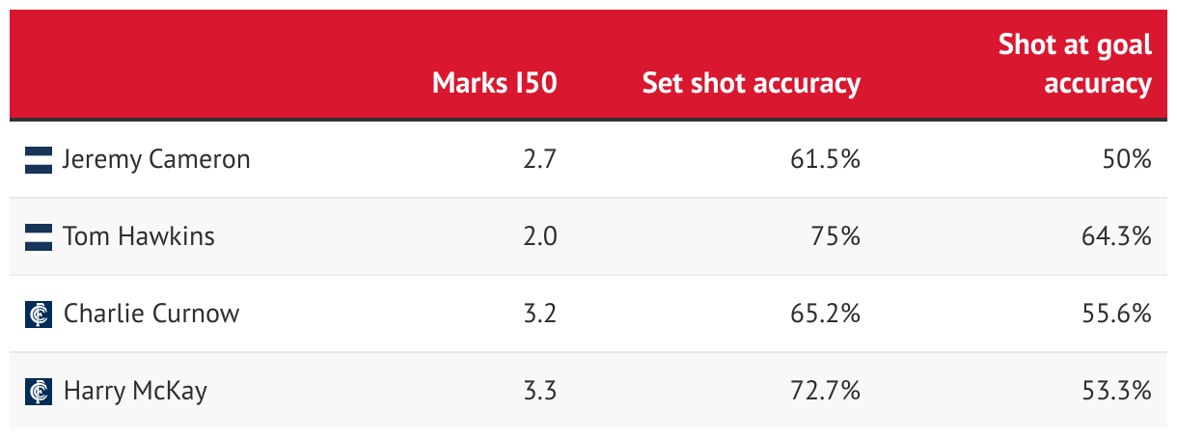This screenshot has width=1177, height=438.
Task: Sort by the Marks I50 column header
Action: point(495,83)
